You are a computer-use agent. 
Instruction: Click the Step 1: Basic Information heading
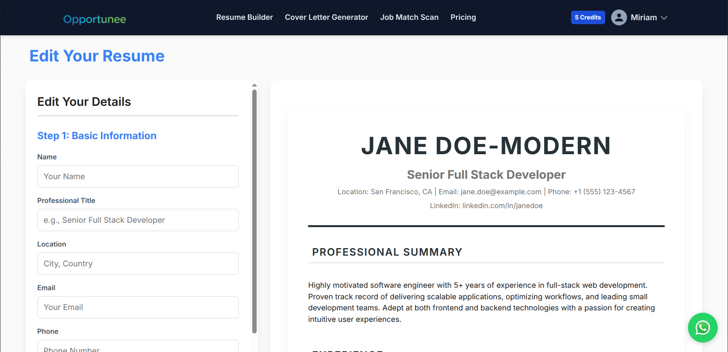click(97, 136)
